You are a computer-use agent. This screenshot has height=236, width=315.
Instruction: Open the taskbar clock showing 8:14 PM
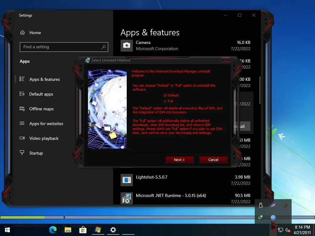302,230
